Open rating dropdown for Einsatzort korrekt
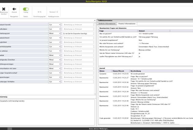This screenshot has width=193, height=130. point(55,25)
